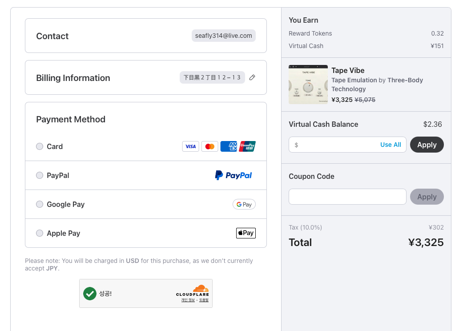Choose the Apple Pay radio option

tap(40, 233)
